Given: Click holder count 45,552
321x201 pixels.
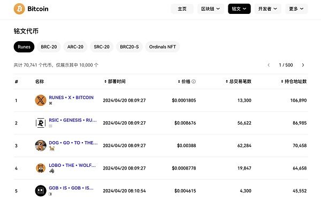Looking at the screenshot, I should tap(300, 191).
